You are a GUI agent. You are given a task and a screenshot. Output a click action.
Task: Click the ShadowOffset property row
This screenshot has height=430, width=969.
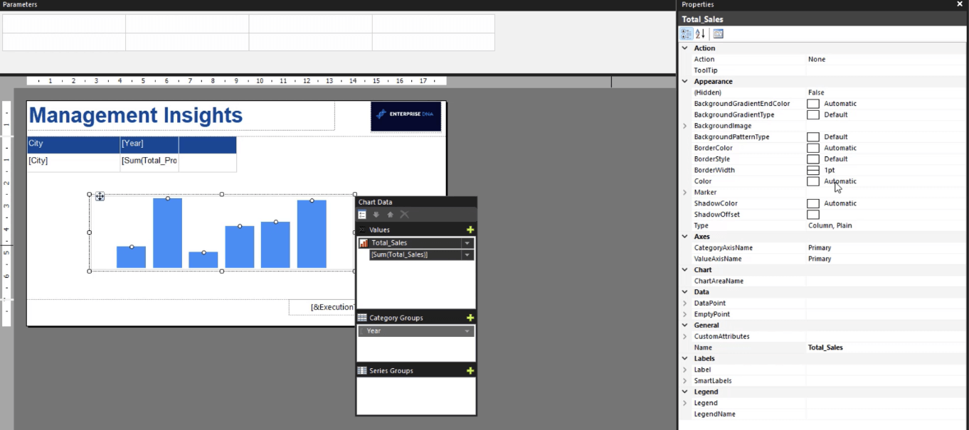[824, 215]
